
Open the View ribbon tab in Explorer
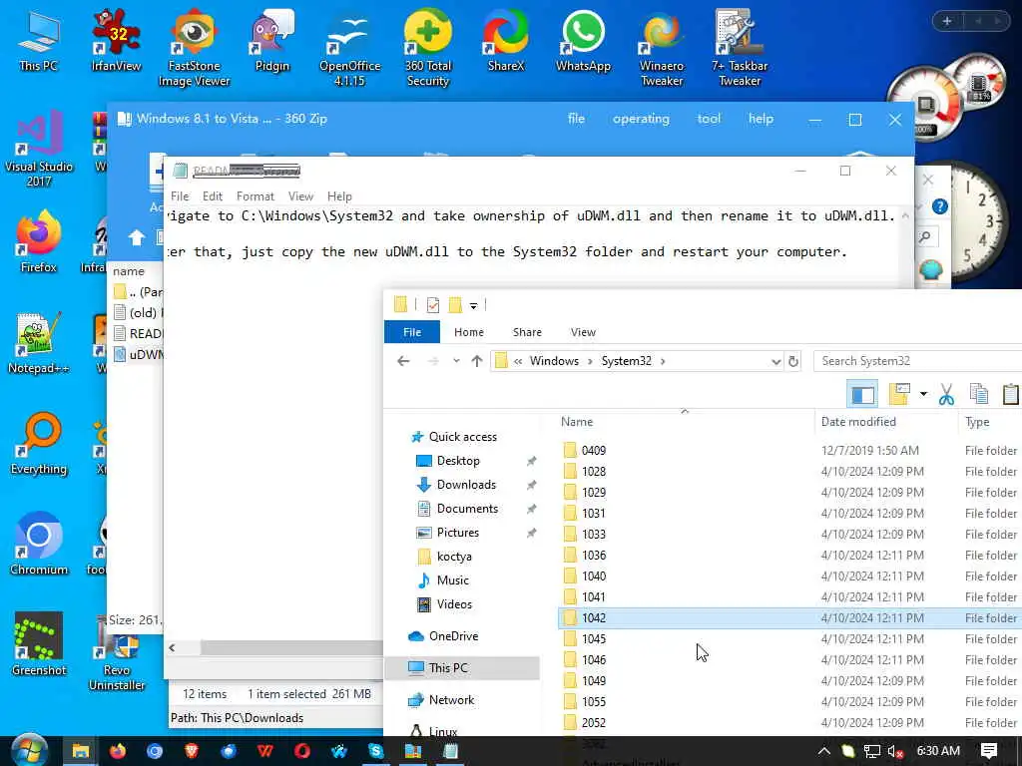coord(583,332)
